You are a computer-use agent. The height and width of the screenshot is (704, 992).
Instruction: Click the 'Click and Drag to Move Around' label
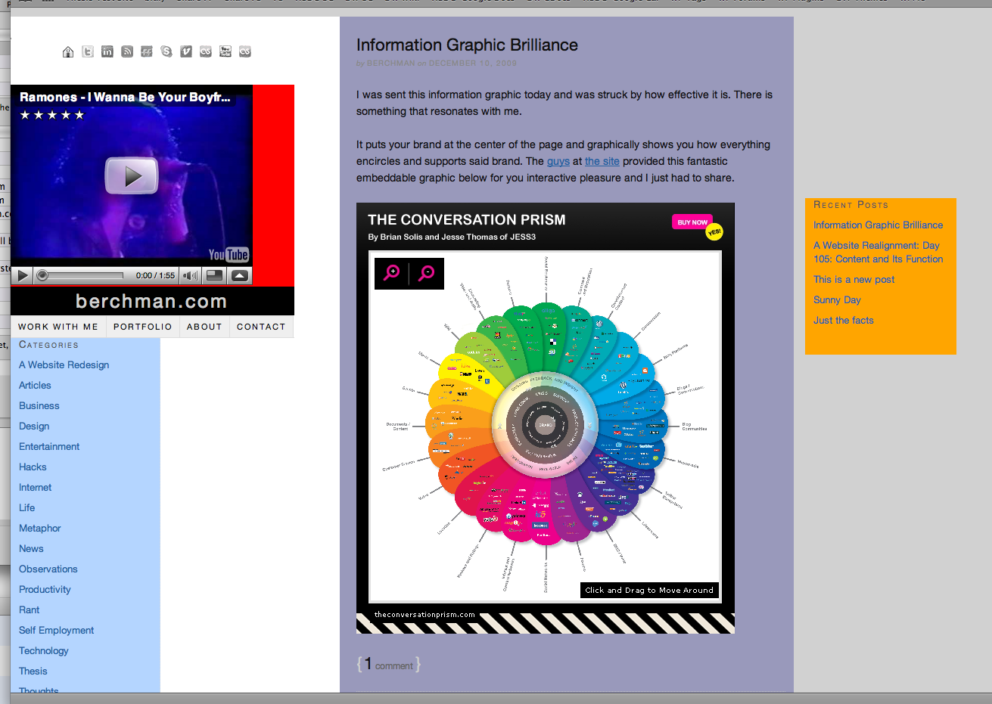(649, 590)
